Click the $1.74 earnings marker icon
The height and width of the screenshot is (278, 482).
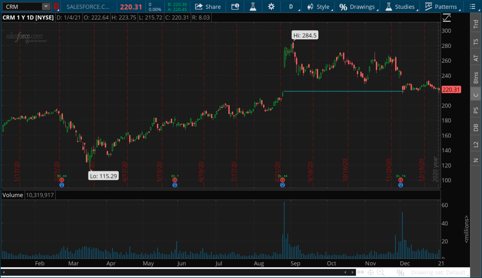pyautogui.click(x=400, y=180)
